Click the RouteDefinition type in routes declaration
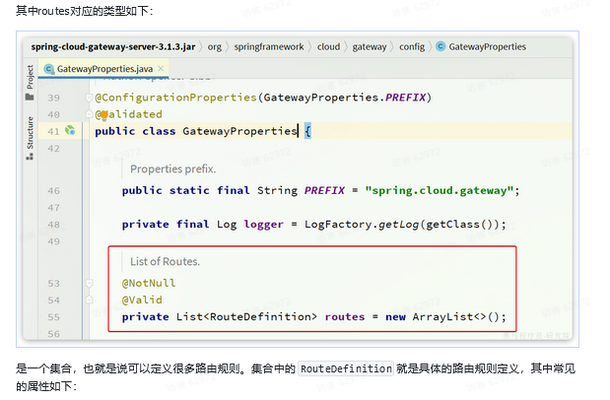This screenshot has height=400, width=610. click(260, 316)
